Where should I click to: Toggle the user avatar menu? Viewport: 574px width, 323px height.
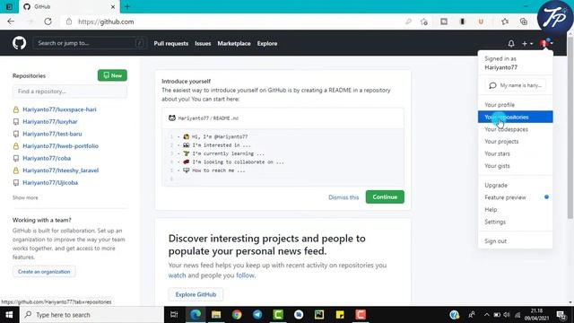[x=545, y=44]
